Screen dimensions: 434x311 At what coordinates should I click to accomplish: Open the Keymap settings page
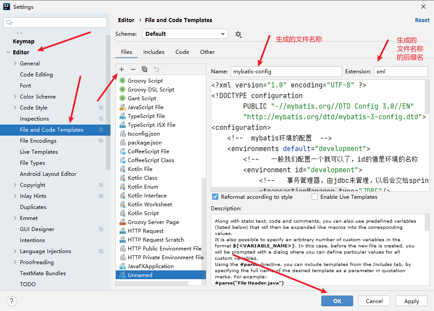click(x=23, y=41)
